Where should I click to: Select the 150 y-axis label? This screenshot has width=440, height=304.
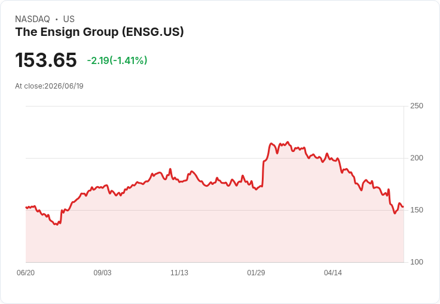417,210
